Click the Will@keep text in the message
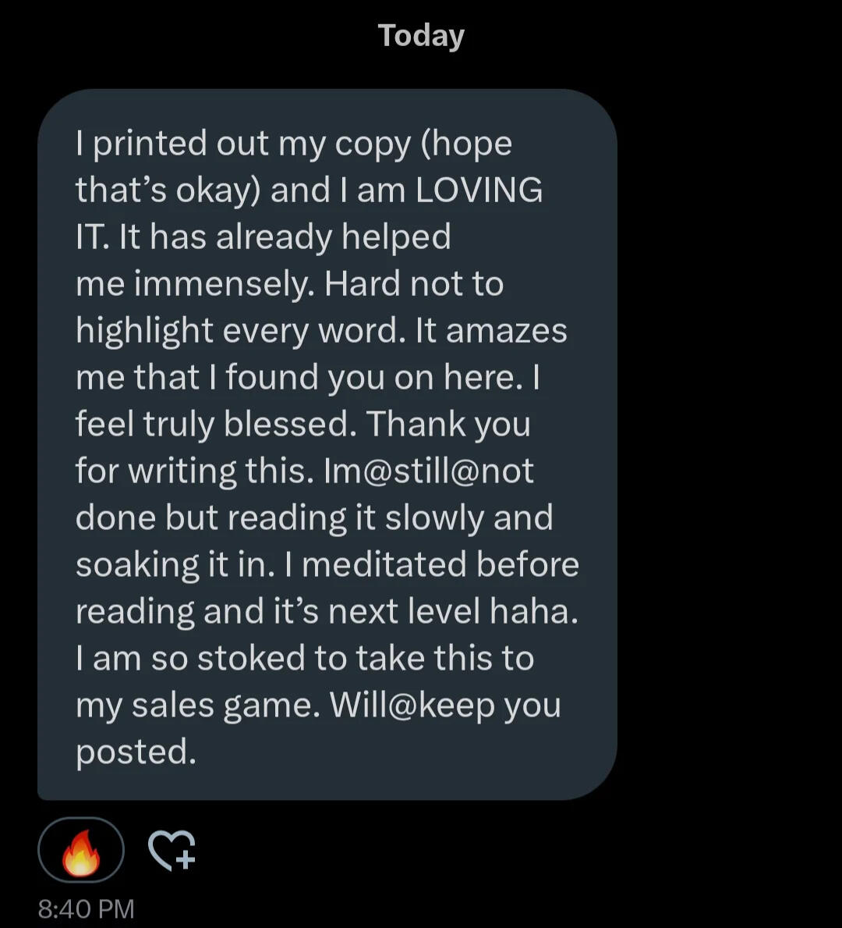Screen dimensions: 842x928 pyautogui.click(x=412, y=706)
